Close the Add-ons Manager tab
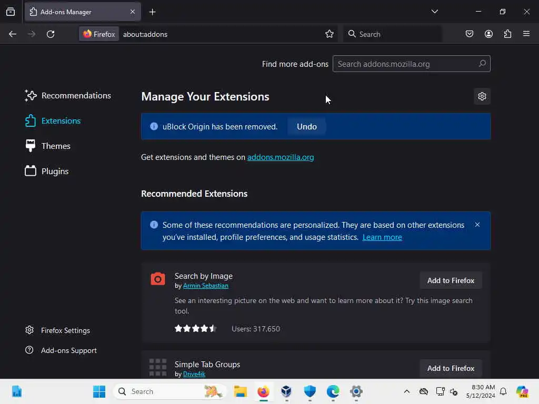Screen dimensions: 539x404 coord(132,12)
